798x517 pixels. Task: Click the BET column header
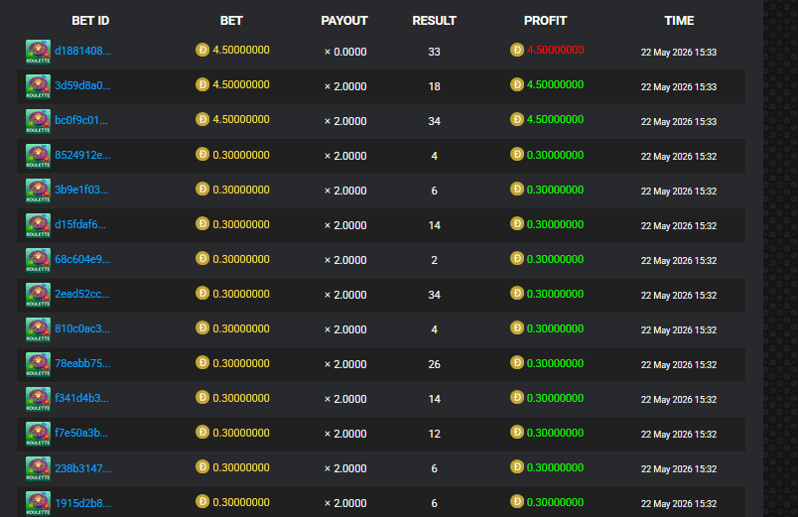pyautogui.click(x=231, y=21)
